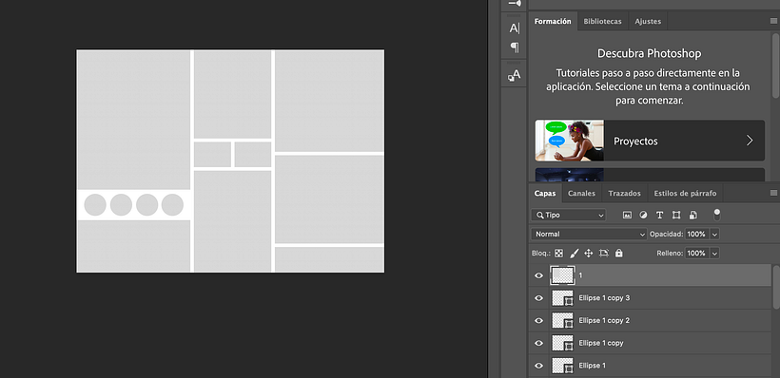Click the brush settings icon at top of dock
This screenshot has width=780, height=378.
tap(515, 4)
